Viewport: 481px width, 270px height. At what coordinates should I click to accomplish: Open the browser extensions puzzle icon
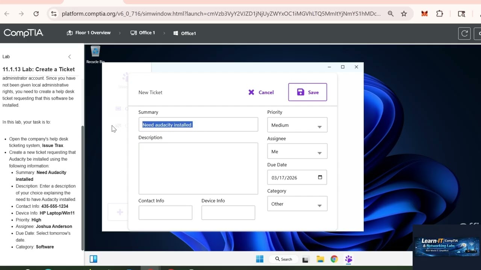(x=440, y=14)
